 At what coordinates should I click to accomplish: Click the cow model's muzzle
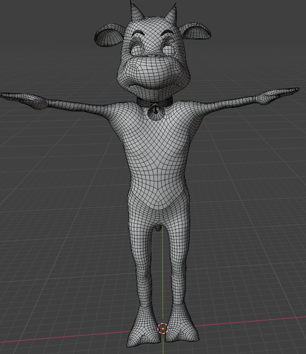(x=154, y=73)
